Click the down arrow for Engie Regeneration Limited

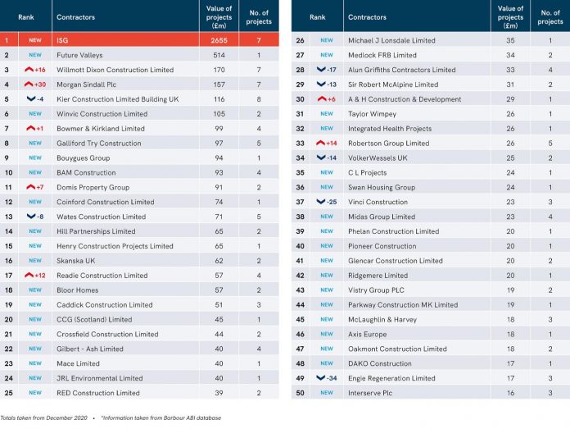321,378
